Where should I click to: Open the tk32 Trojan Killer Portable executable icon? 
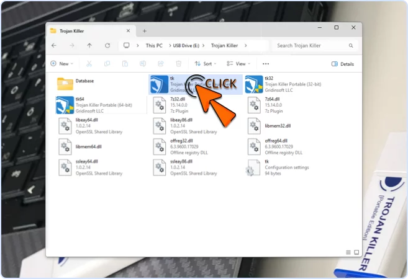click(x=254, y=84)
